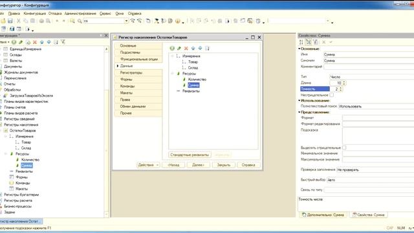The image size is (414, 233).
Task: Click the Закрыть button
Action: pyautogui.click(x=224, y=165)
